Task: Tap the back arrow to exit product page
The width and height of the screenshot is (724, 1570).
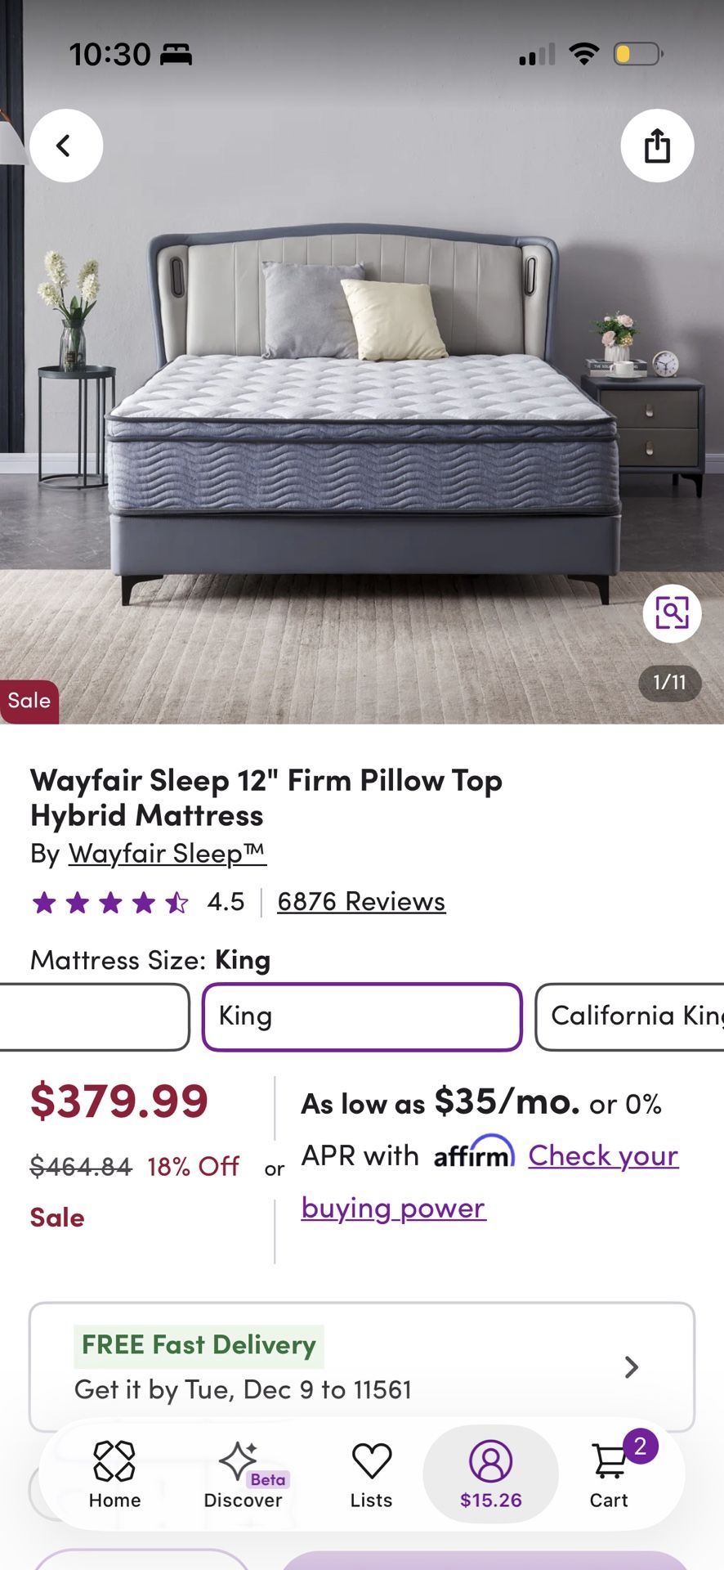Action: (65, 146)
